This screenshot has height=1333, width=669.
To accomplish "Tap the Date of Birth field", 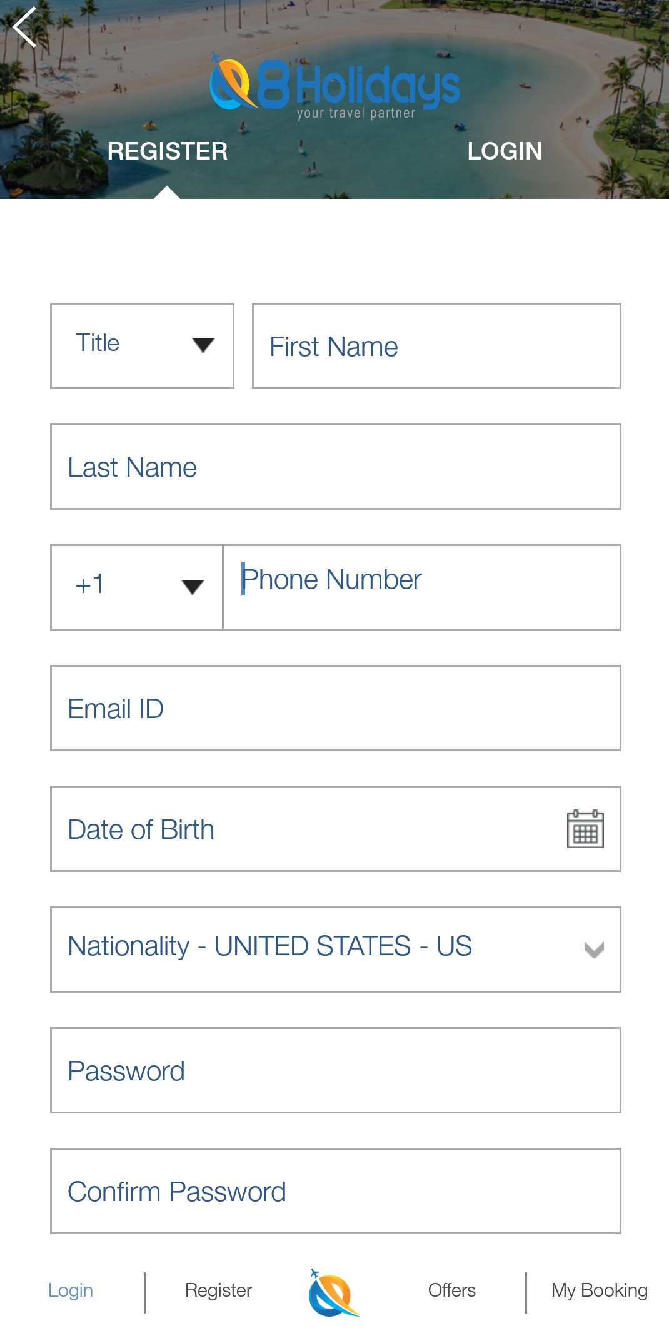I will coord(300,829).
